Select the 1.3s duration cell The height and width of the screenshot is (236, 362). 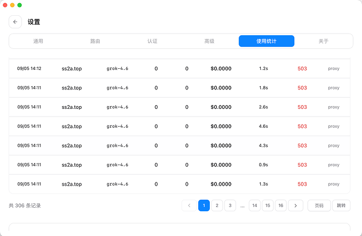(263, 184)
